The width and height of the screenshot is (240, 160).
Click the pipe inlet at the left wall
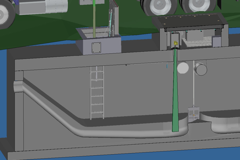18,87
